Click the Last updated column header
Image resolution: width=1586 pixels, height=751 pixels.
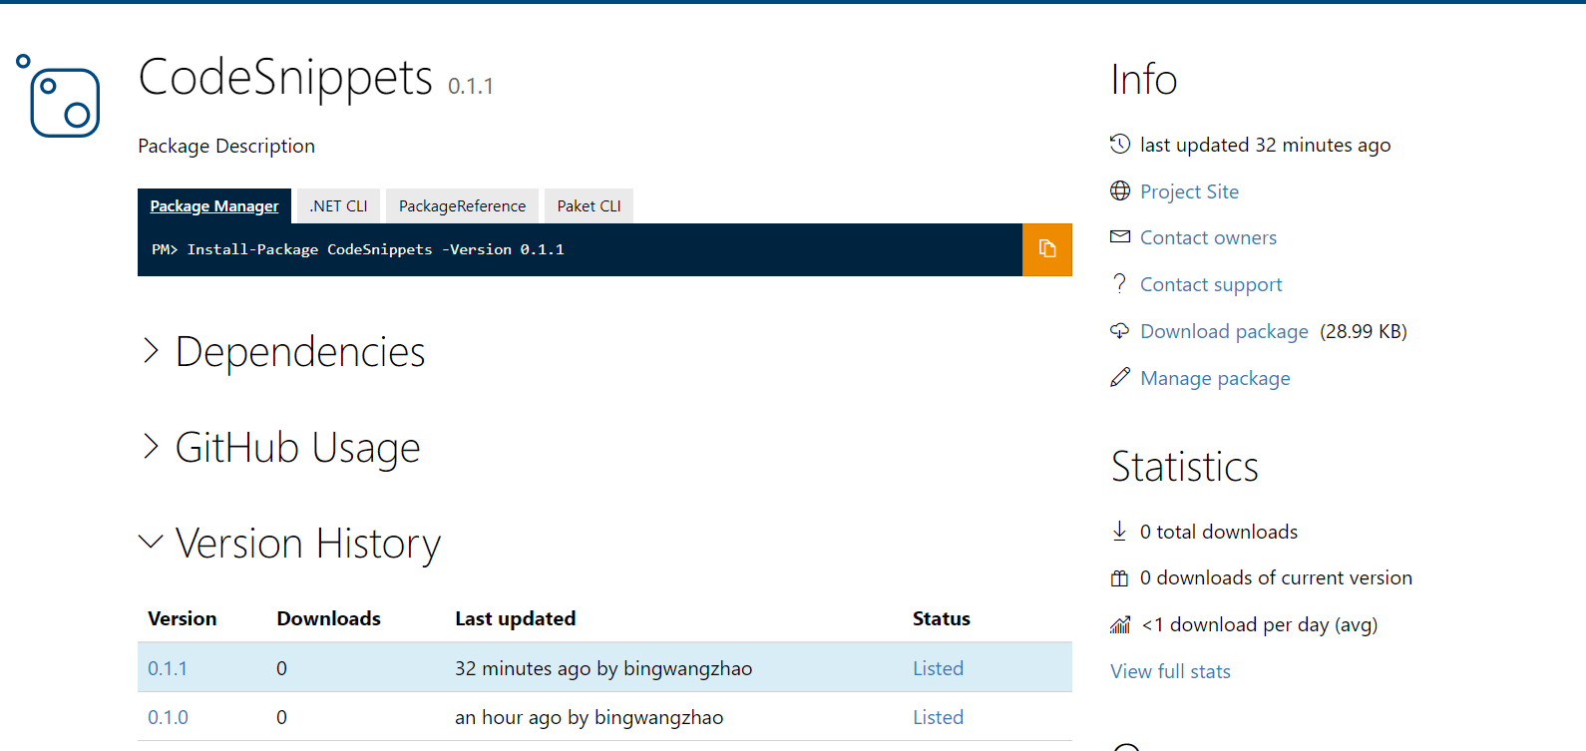(x=515, y=618)
